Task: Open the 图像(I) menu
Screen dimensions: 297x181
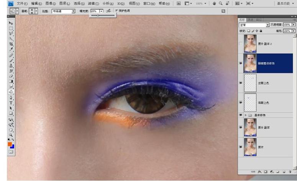Action: (51, 3)
